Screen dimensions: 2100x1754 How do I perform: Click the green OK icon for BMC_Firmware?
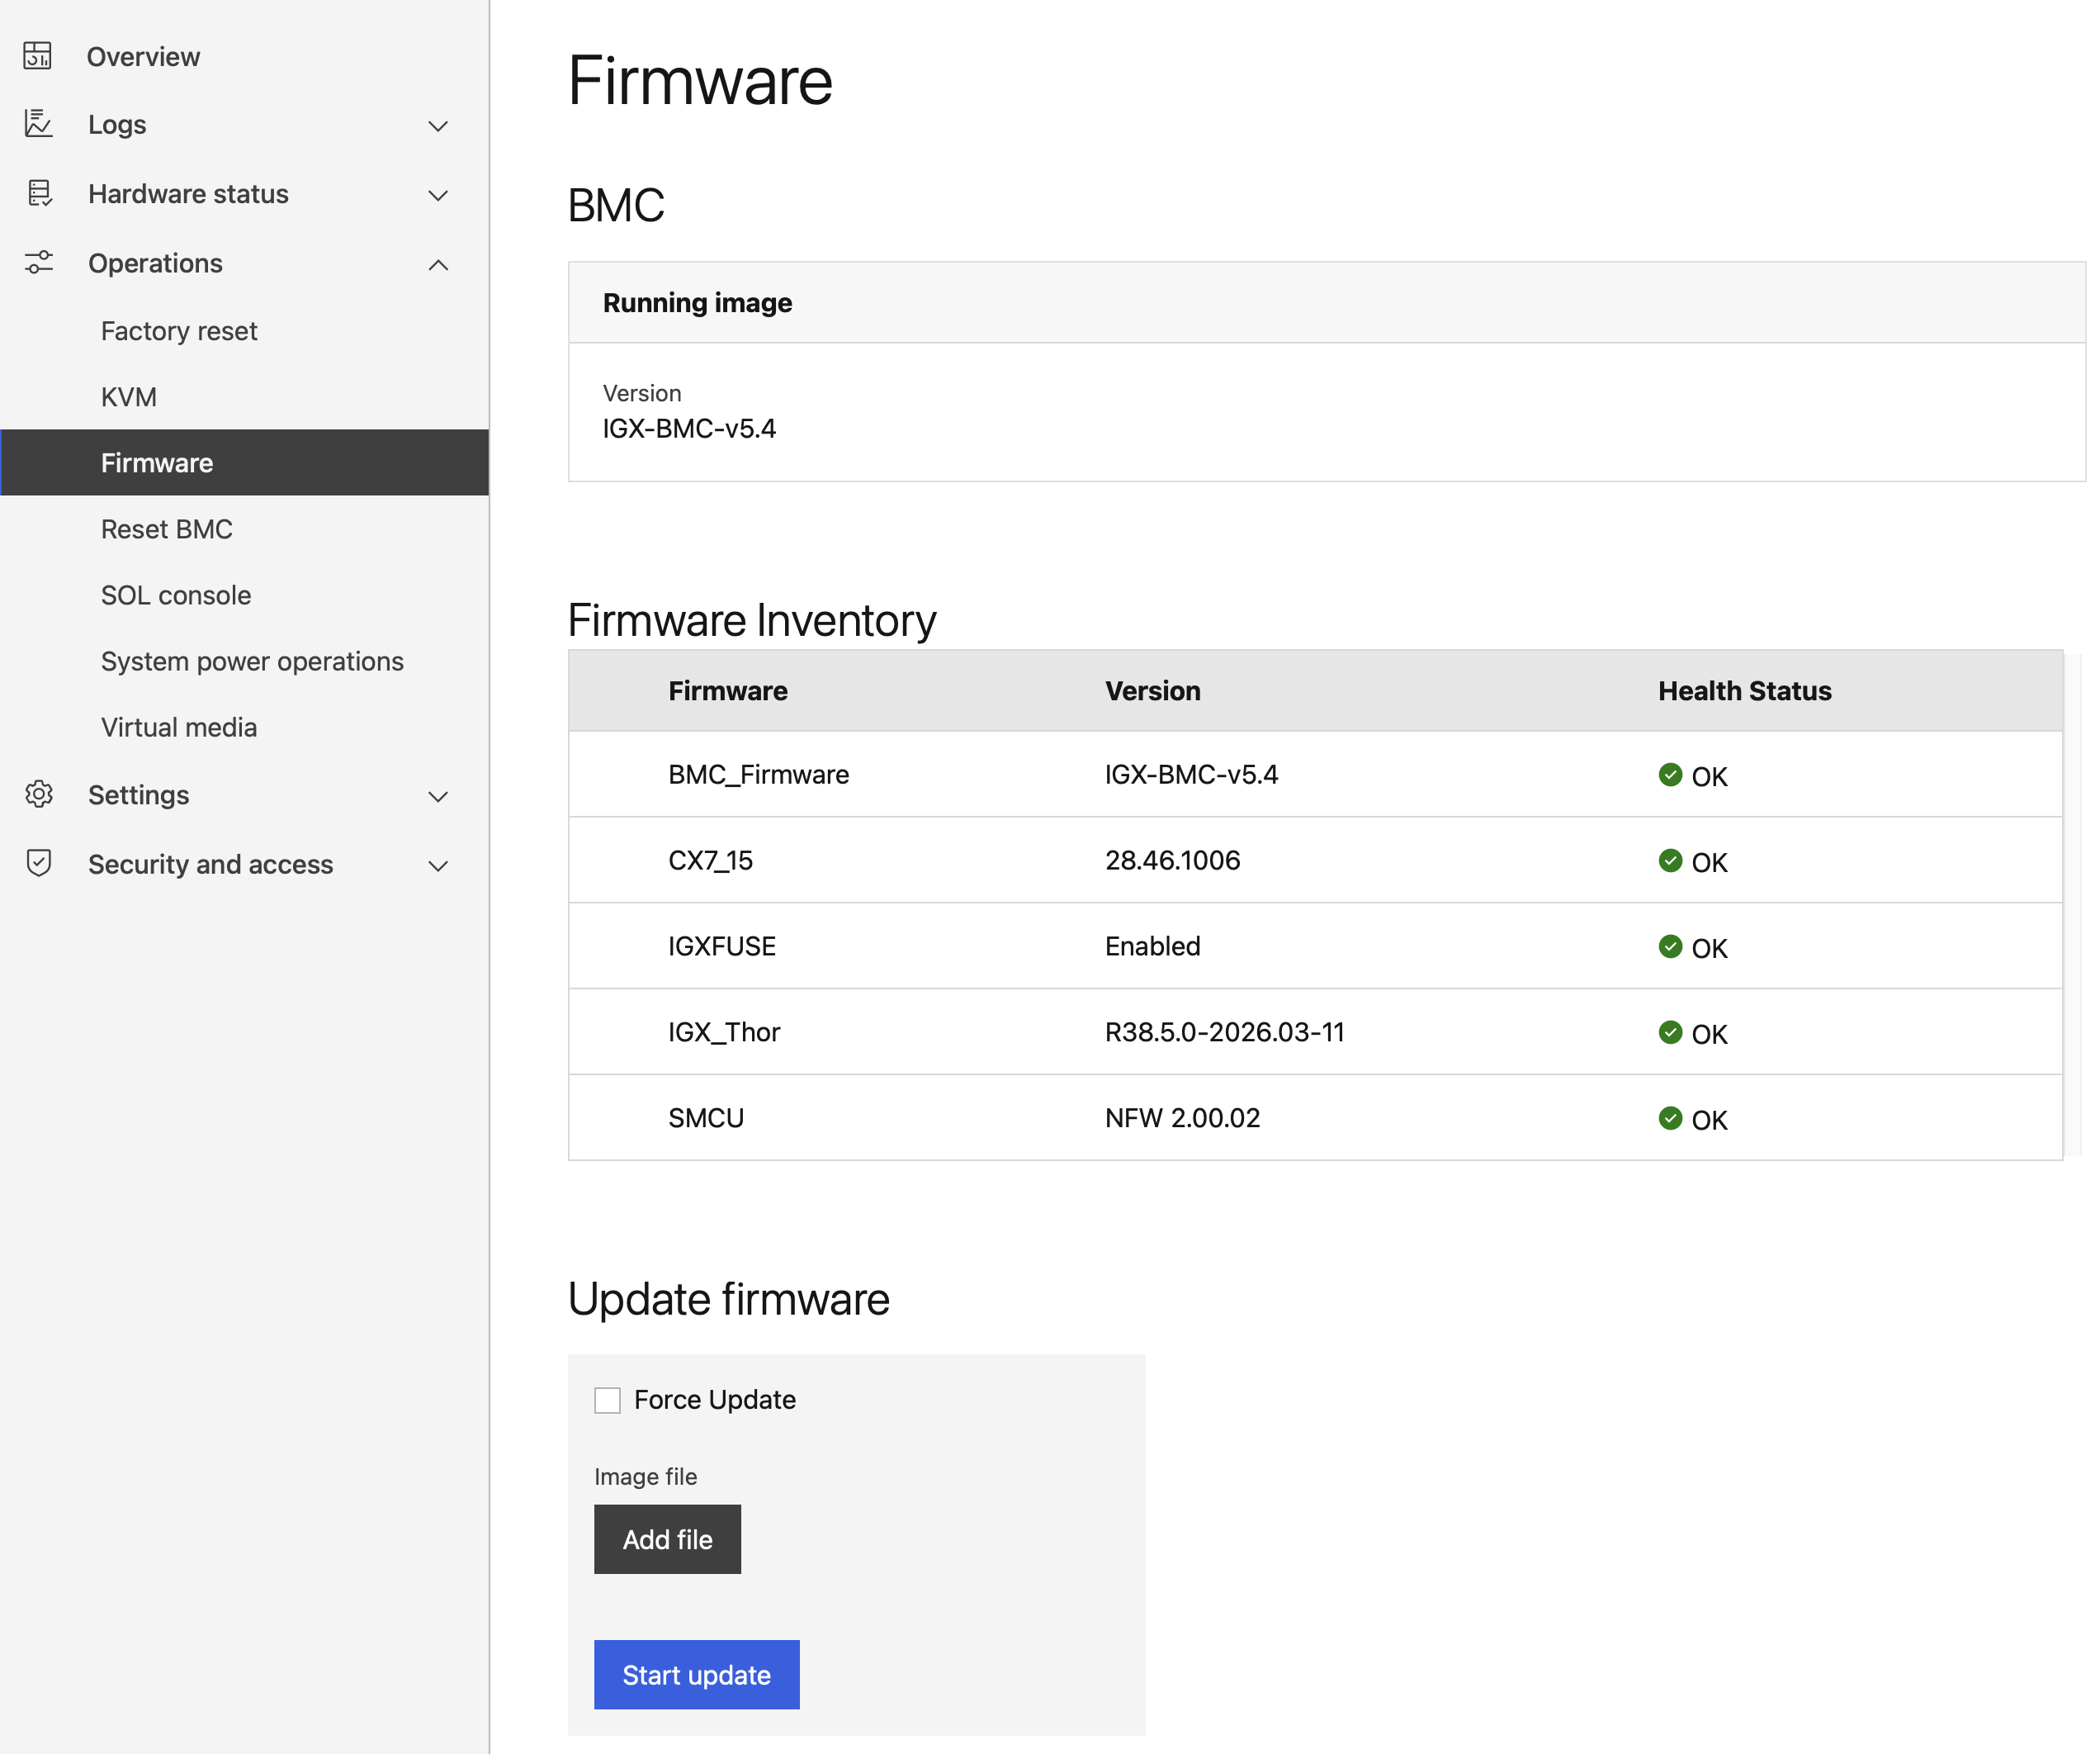(1670, 775)
